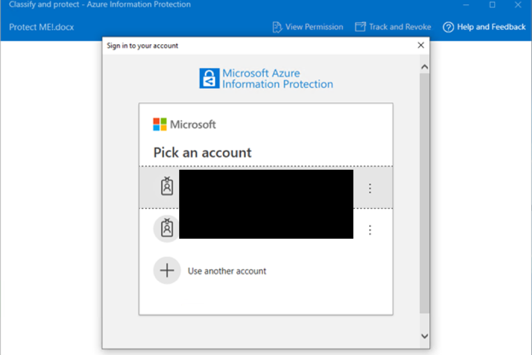Minimize the Classify and protect window
Screen dimensions: 532x355
click(466, 5)
